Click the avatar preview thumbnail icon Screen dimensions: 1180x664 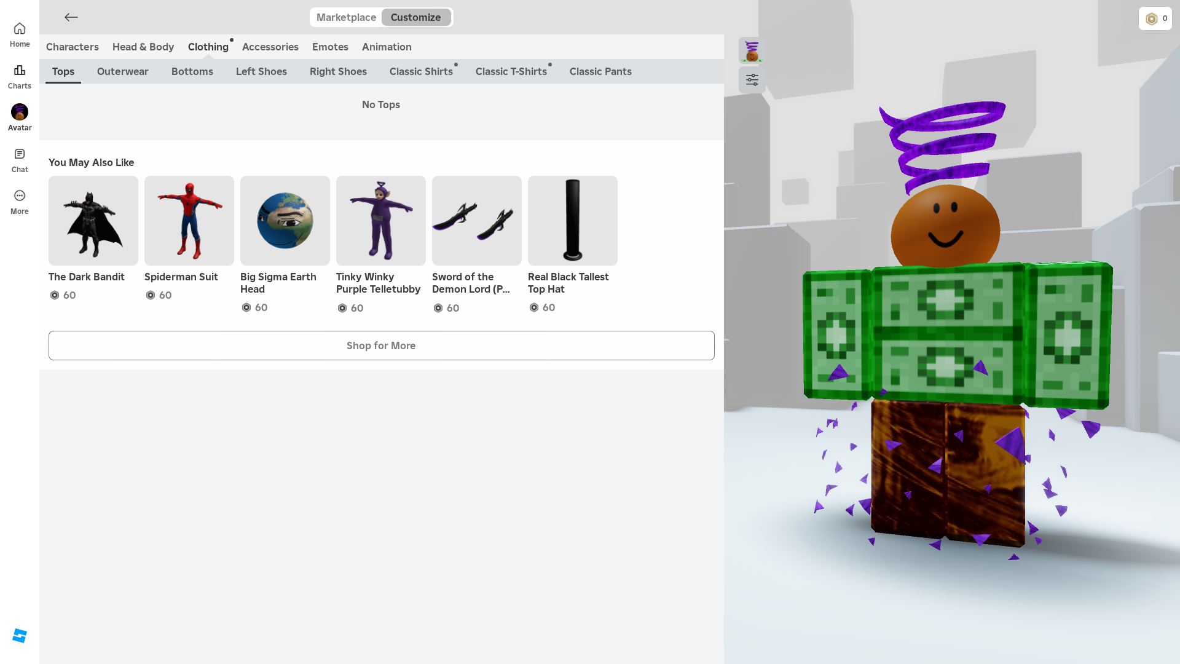752,50
